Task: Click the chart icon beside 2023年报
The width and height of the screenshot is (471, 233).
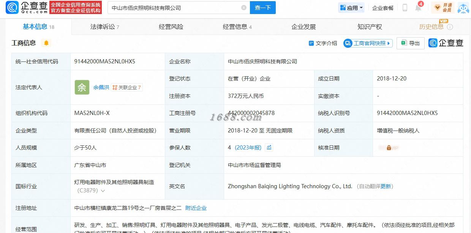Action: coord(269,148)
